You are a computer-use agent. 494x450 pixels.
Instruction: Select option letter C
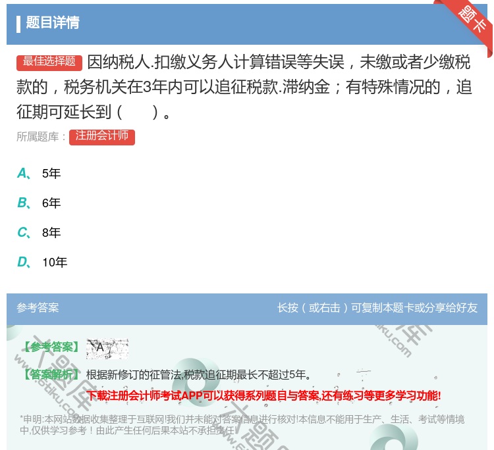[x=23, y=233]
